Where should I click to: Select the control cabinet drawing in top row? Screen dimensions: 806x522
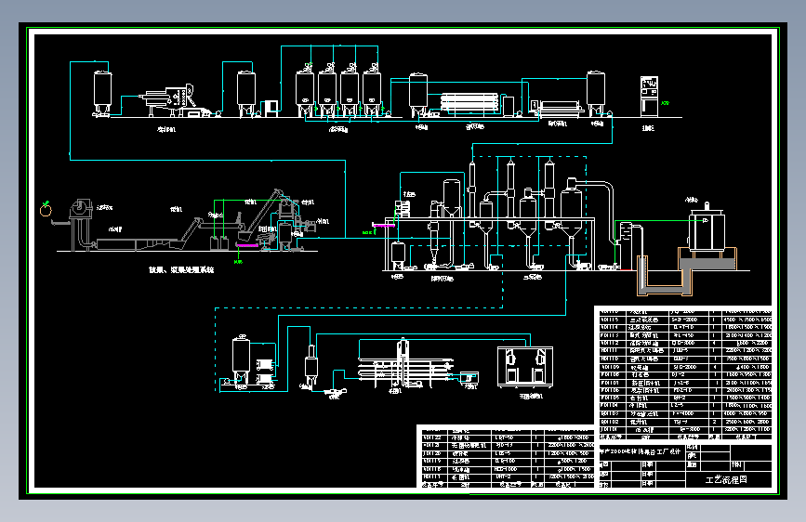649,97
